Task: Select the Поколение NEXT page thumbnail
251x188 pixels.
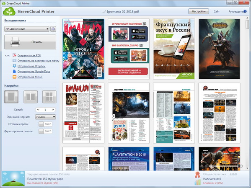Action: click(219, 159)
